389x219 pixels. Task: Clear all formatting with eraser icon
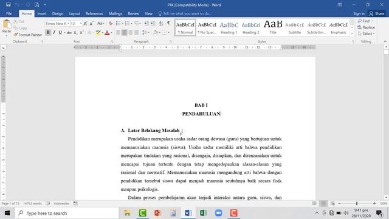111,24
